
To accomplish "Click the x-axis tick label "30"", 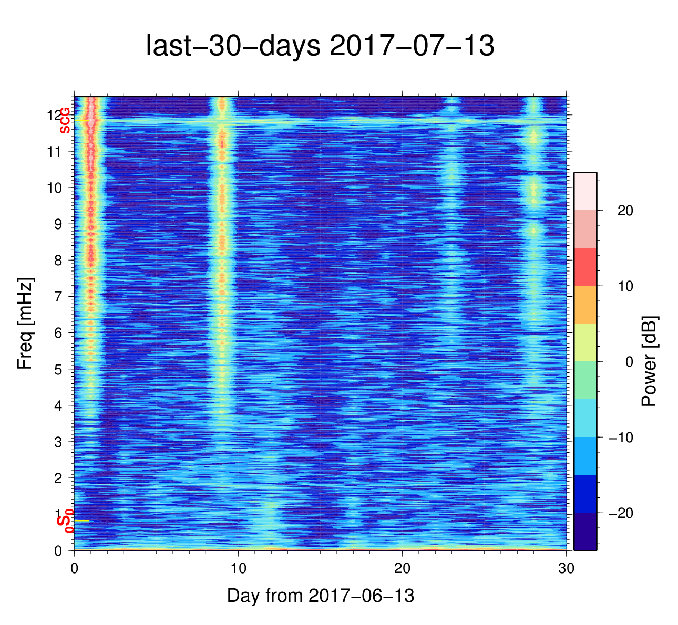I will tap(566, 569).
